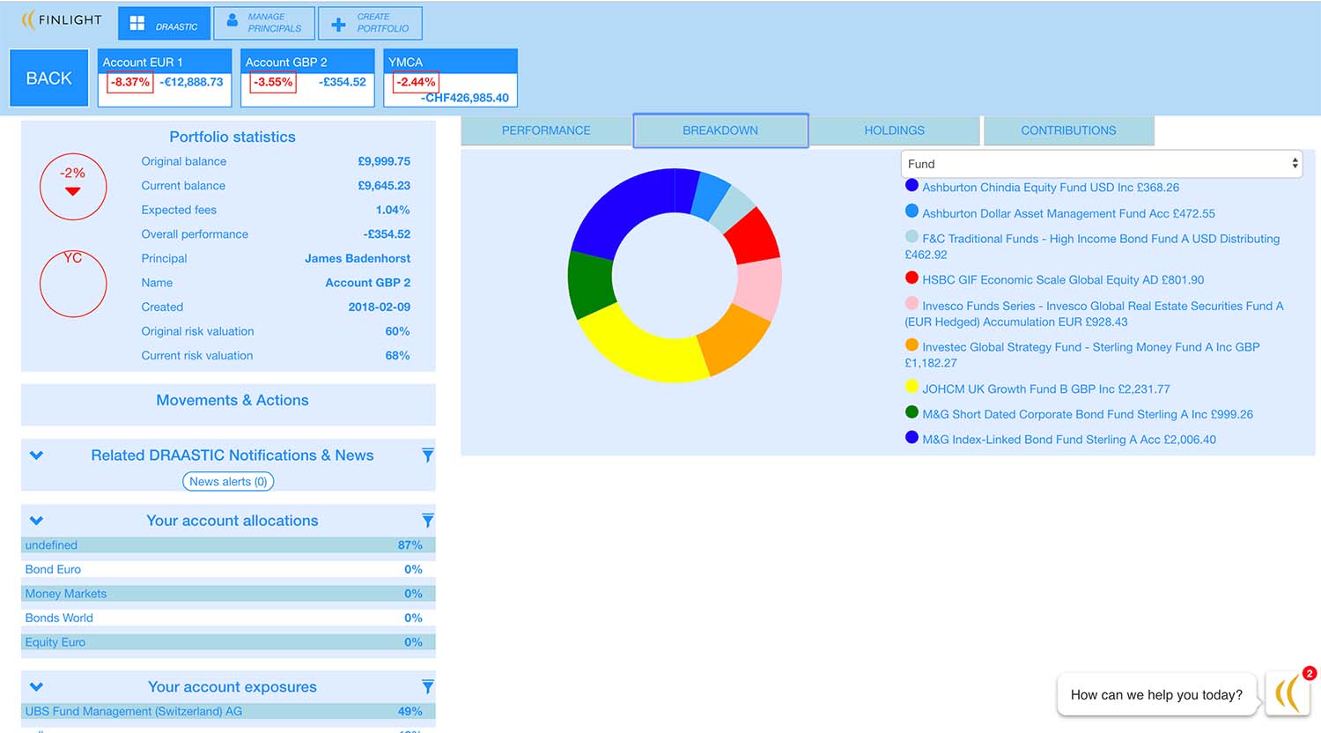Switch to the Breakdown tab
Screen dimensions: 1321x733
tap(720, 130)
